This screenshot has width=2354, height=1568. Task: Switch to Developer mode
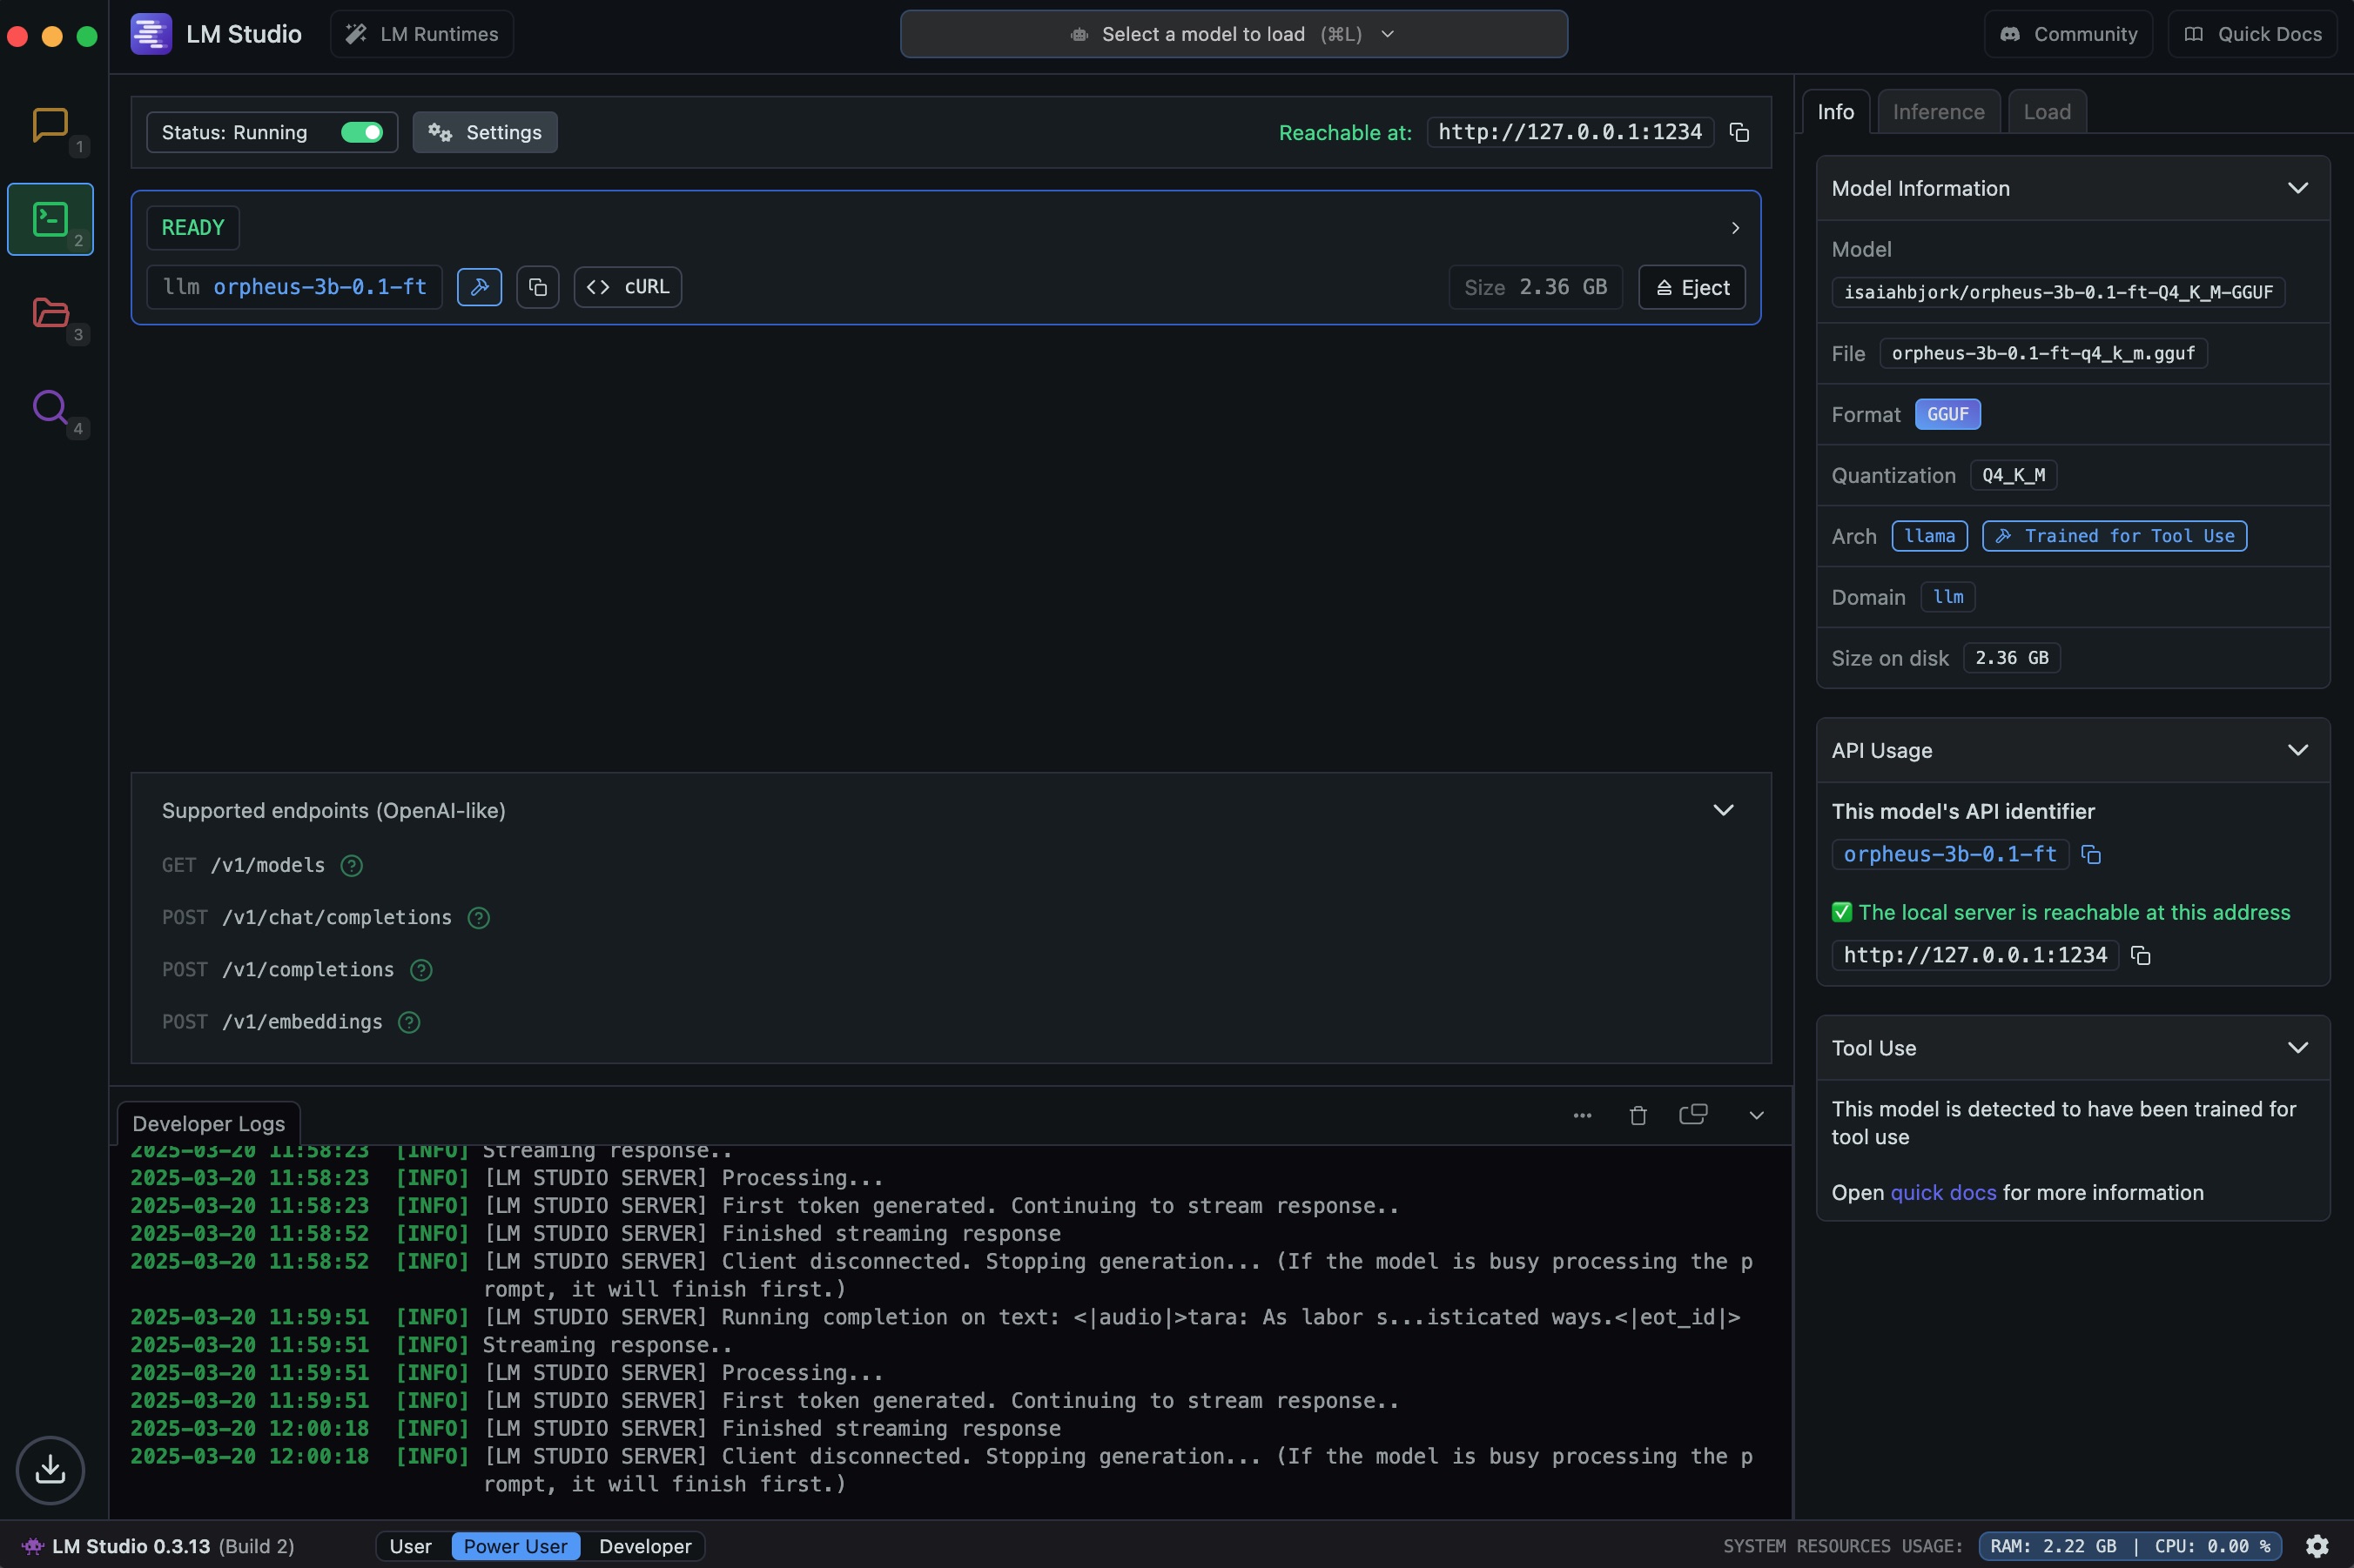click(644, 1546)
